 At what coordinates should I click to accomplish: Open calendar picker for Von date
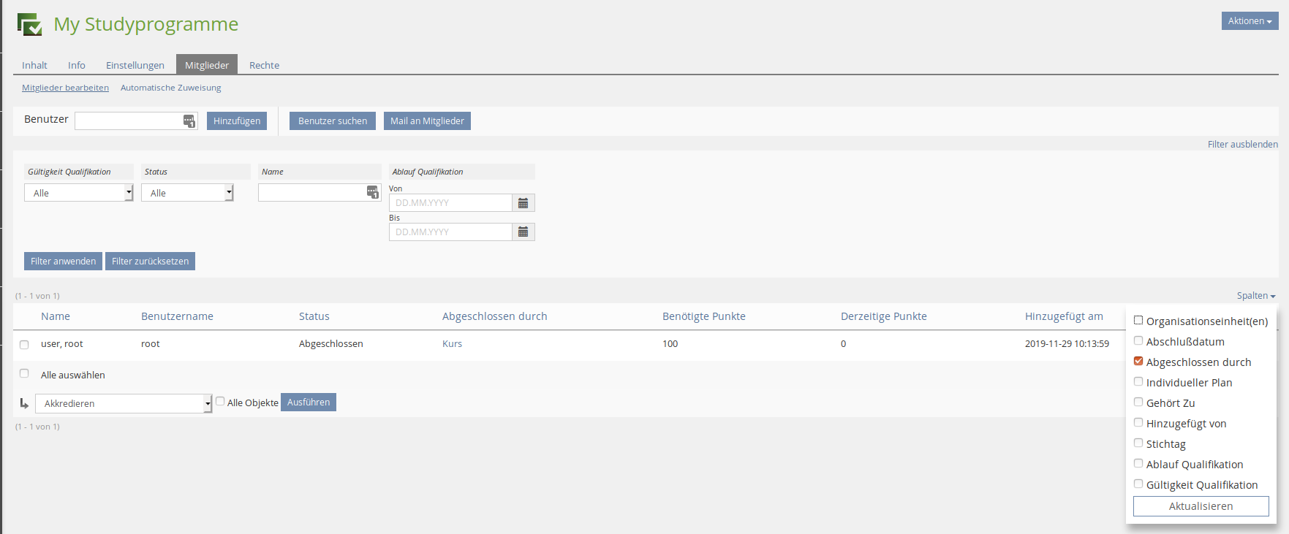523,203
